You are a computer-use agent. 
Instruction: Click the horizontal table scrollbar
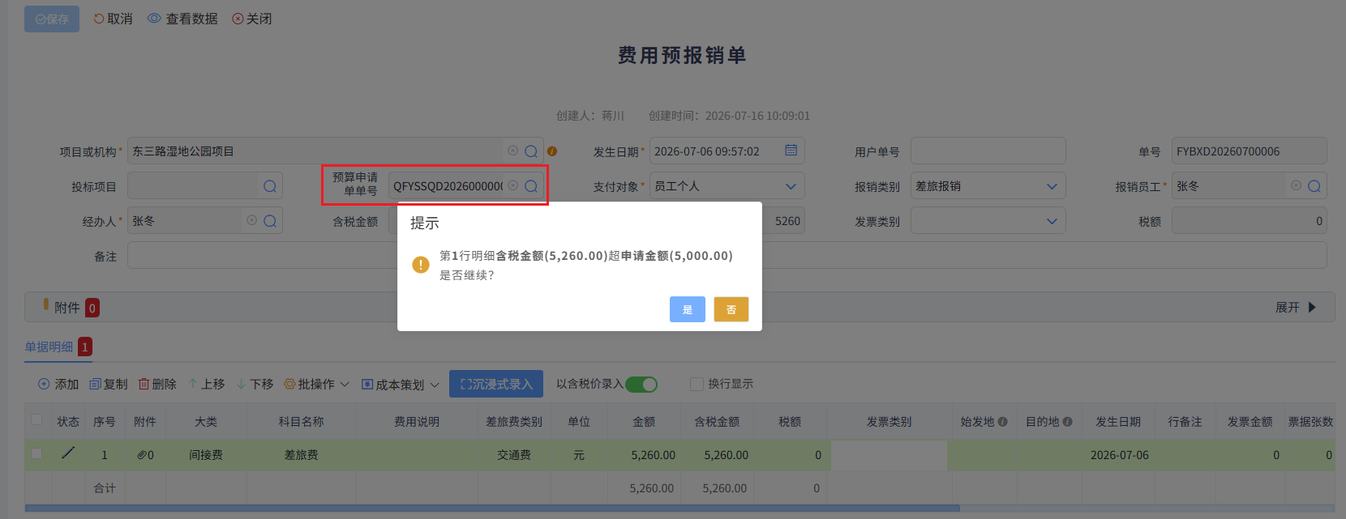point(492,508)
